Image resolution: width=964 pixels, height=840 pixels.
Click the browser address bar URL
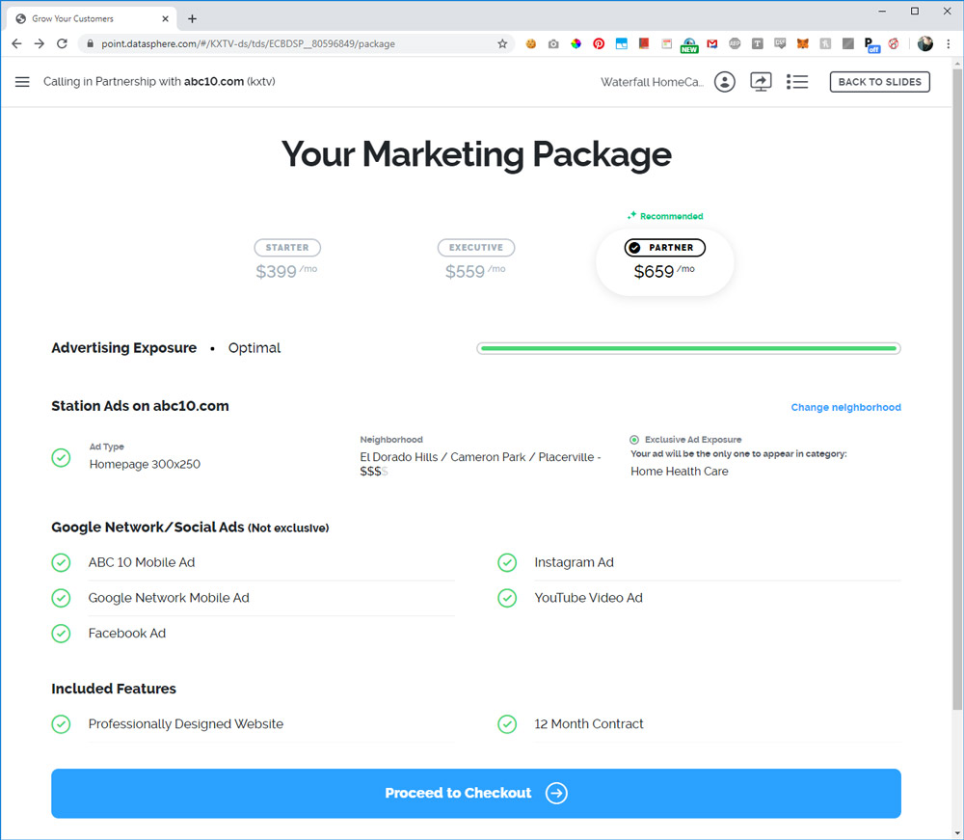pyautogui.click(x=289, y=43)
